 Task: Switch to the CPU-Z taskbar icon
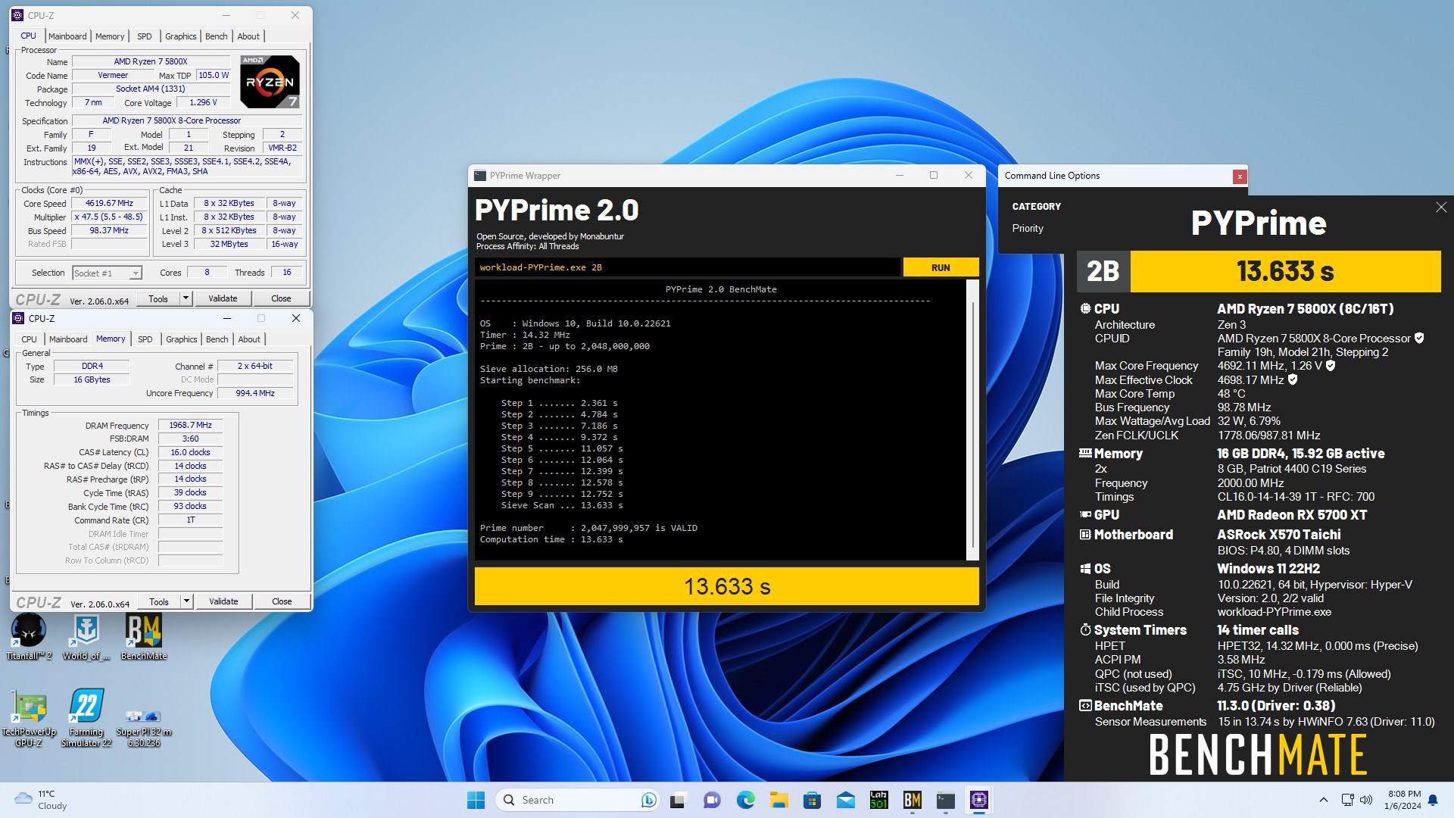(978, 800)
